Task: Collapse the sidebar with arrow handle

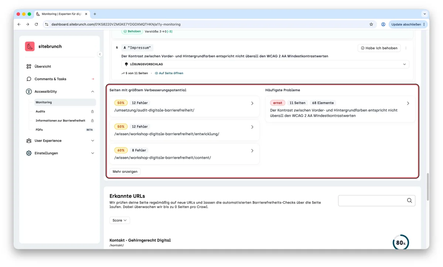Action: 100,54
